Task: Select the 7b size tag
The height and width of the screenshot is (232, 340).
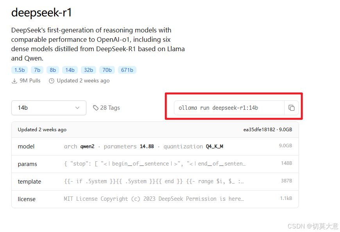Action: click(x=37, y=70)
